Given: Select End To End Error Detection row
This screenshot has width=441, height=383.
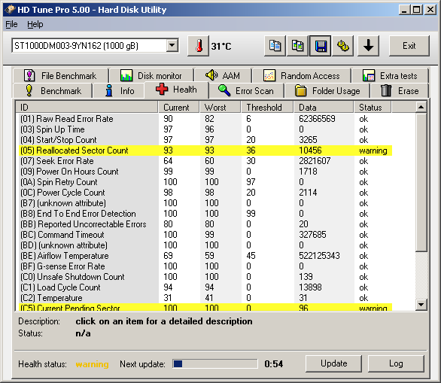Looking at the screenshot, I should pyautogui.click(x=205, y=214).
